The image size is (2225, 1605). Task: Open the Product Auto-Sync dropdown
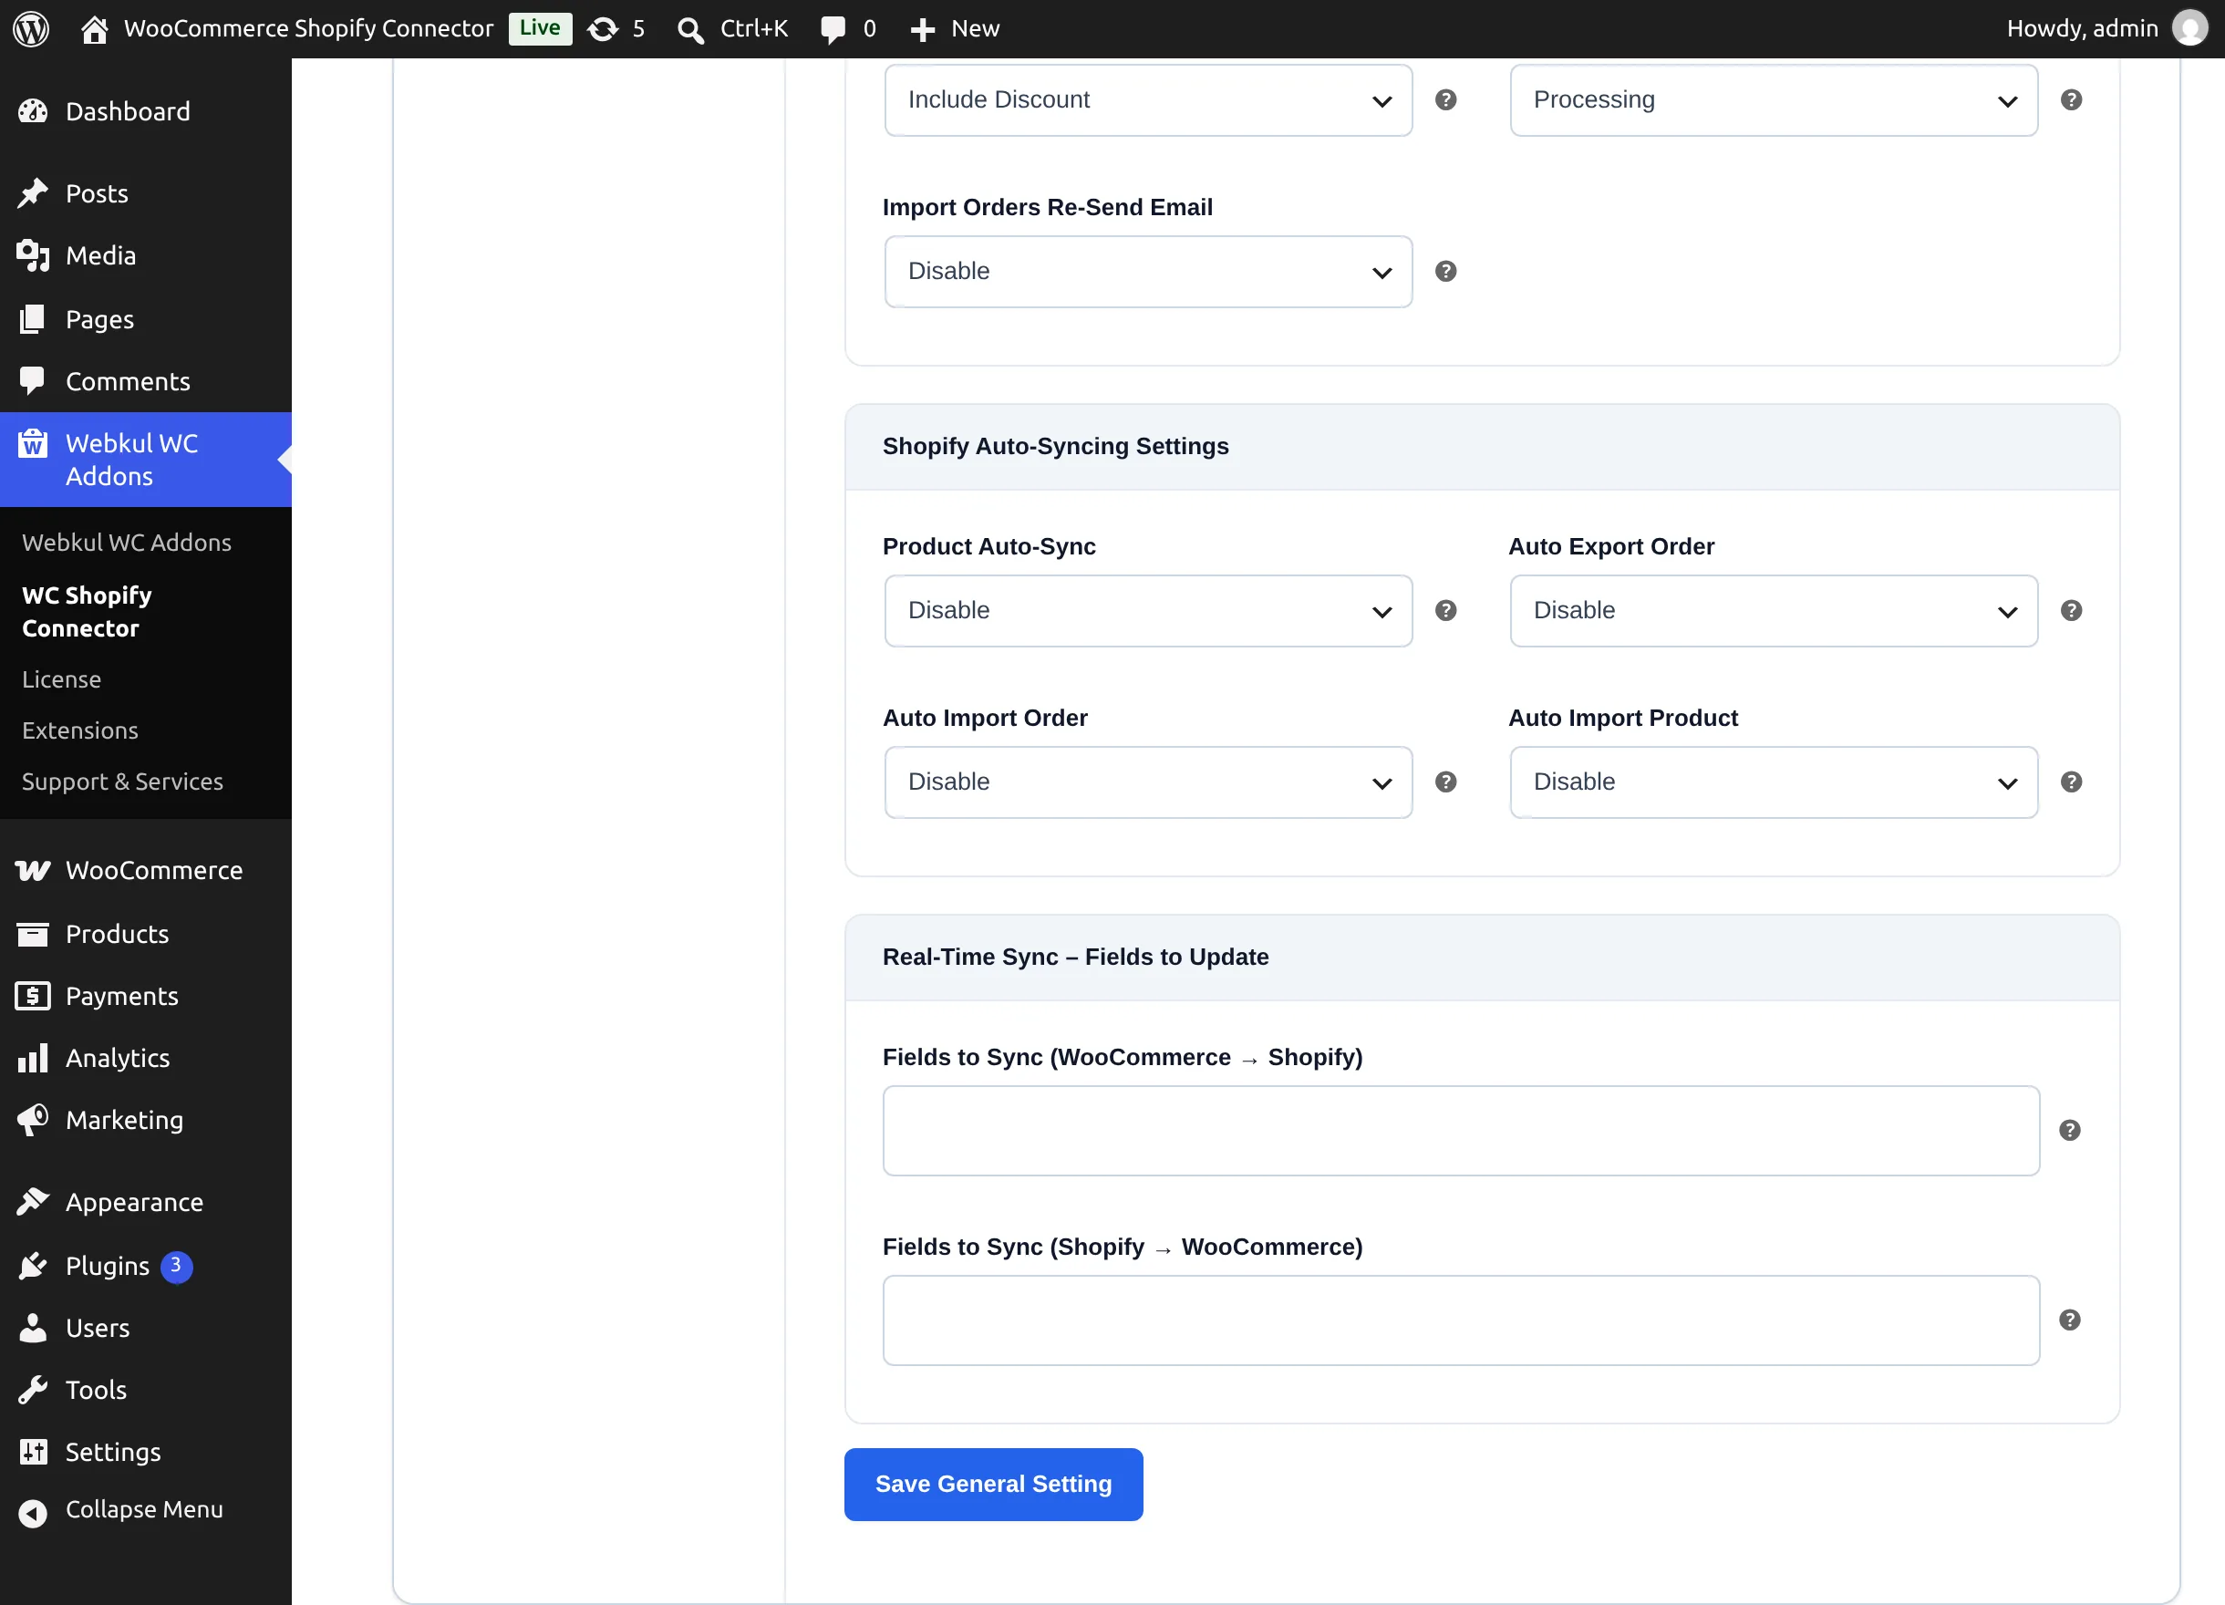[1148, 610]
